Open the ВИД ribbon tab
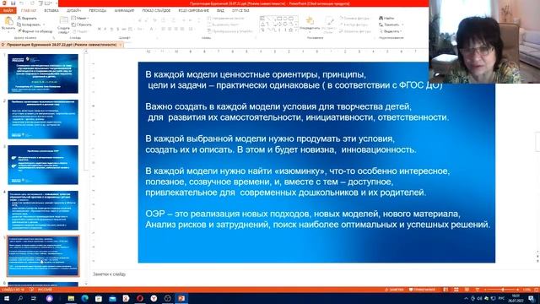This screenshot has height=304, width=540. coord(220,11)
